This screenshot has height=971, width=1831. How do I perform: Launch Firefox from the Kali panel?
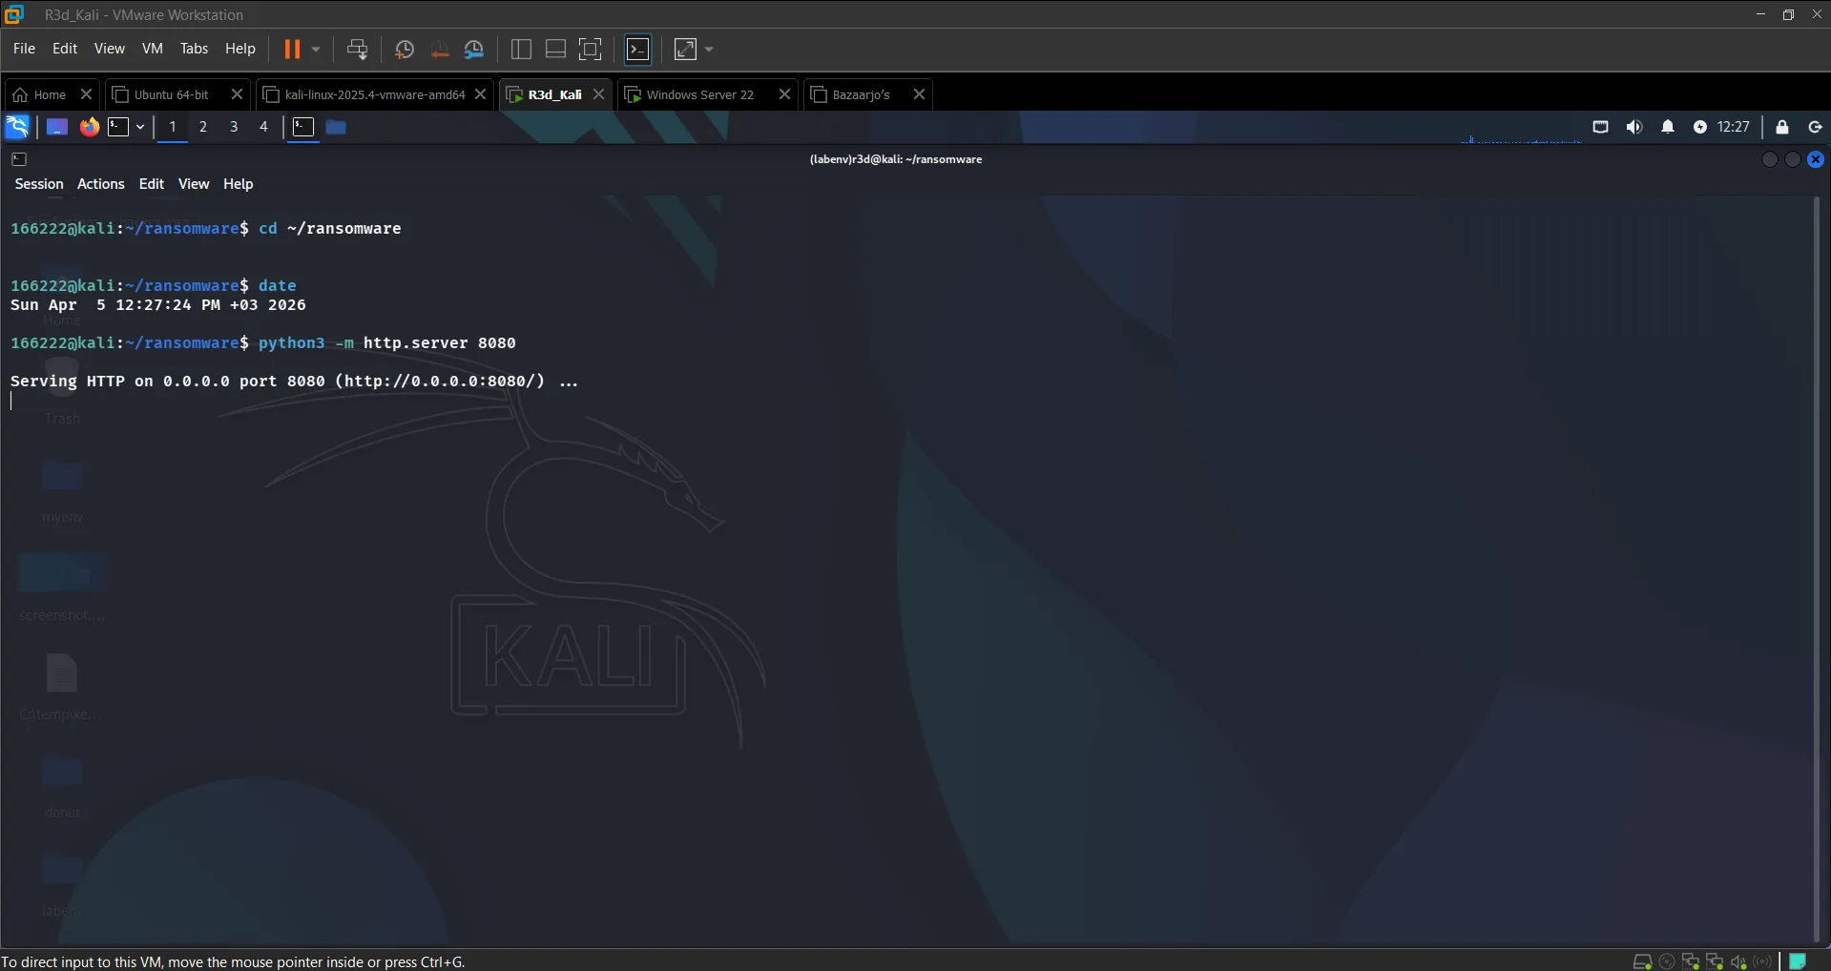tap(89, 127)
